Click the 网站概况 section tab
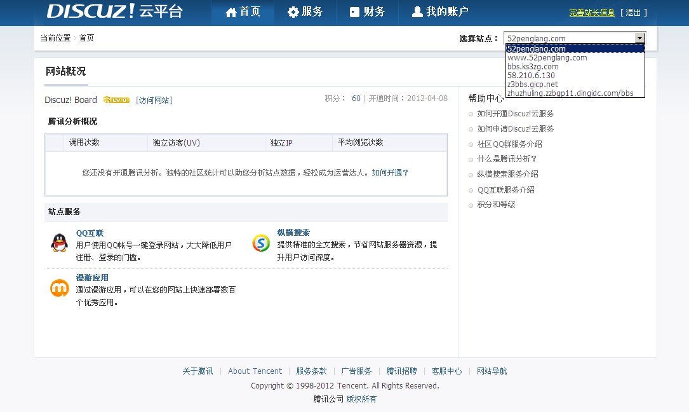689x412 pixels. (66, 71)
